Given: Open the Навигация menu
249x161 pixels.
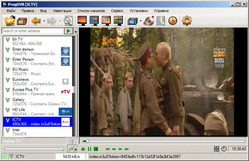Looking at the screenshot, I should [x=62, y=11].
